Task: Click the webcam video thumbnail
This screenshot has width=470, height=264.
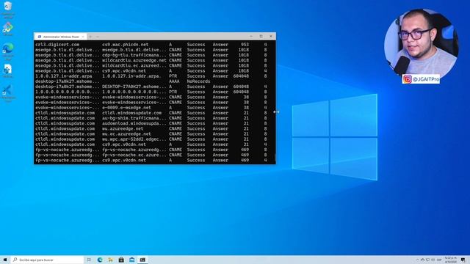Action: [422, 44]
